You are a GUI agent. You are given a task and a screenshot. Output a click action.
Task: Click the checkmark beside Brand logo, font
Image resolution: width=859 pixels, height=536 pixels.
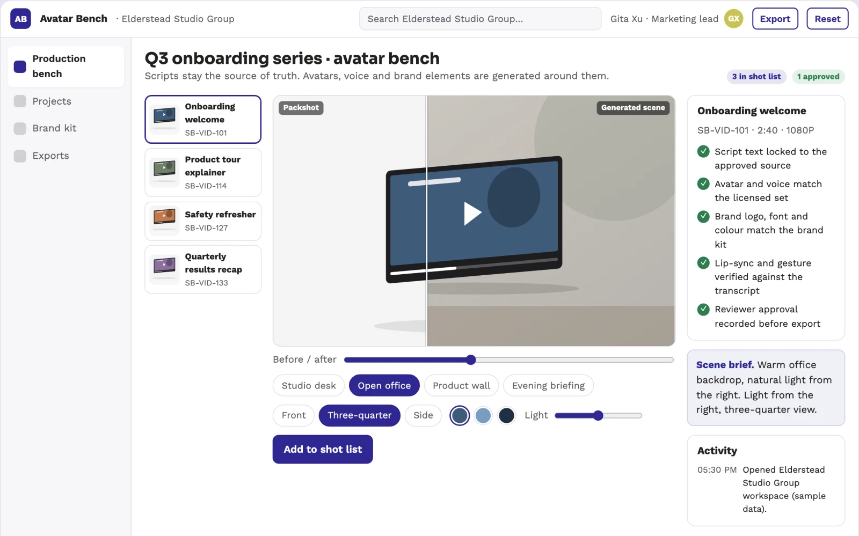[703, 216]
